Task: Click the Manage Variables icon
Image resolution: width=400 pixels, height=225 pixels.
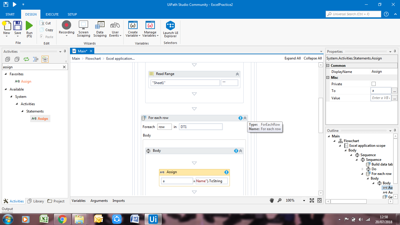Action: (x=150, y=25)
